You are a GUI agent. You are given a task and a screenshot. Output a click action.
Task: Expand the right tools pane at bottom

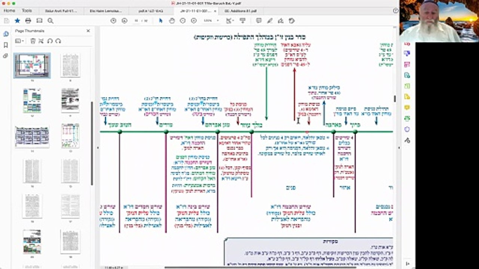point(407,263)
